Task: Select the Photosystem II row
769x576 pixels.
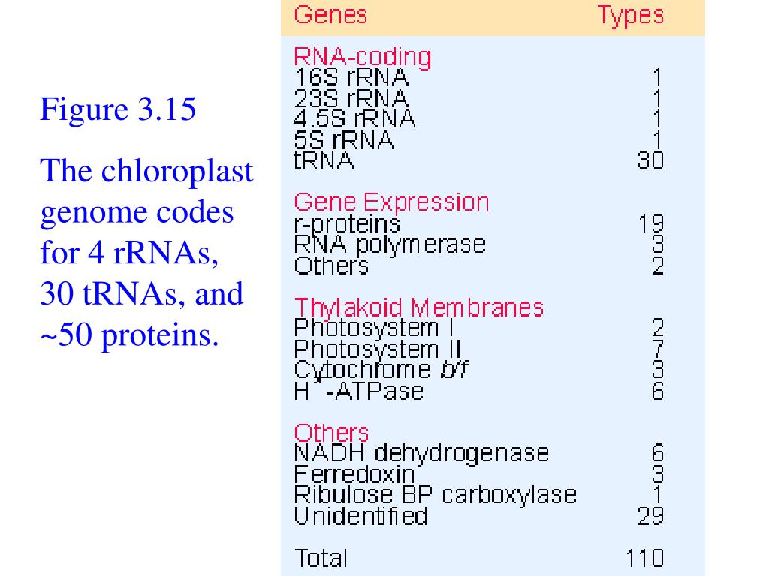Action: pyautogui.click(x=478, y=349)
